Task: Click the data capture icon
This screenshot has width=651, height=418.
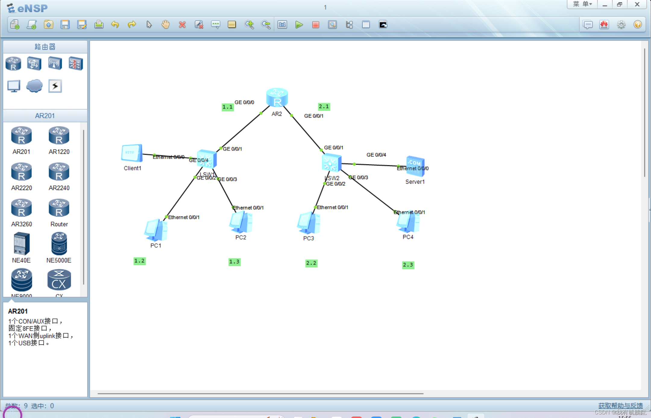Action: (x=332, y=24)
